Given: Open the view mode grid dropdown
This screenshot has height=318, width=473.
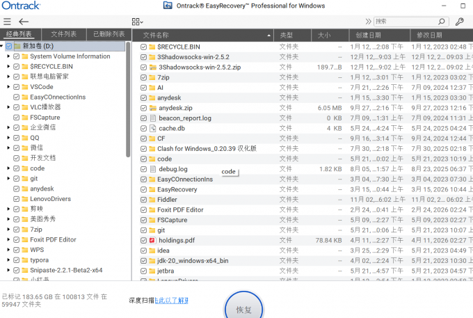Looking at the screenshot, I should pos(137,22).
